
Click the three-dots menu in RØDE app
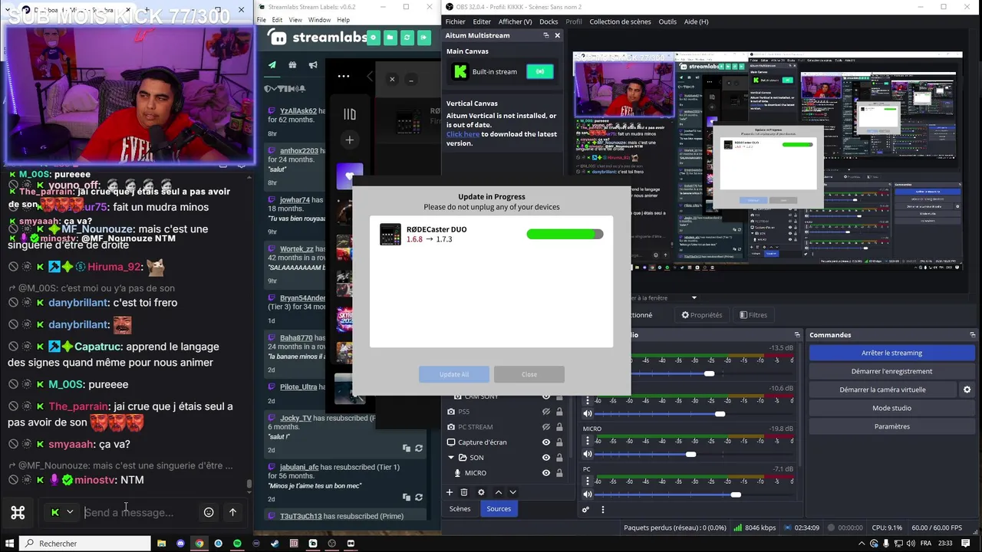click(x=343, y=76)
